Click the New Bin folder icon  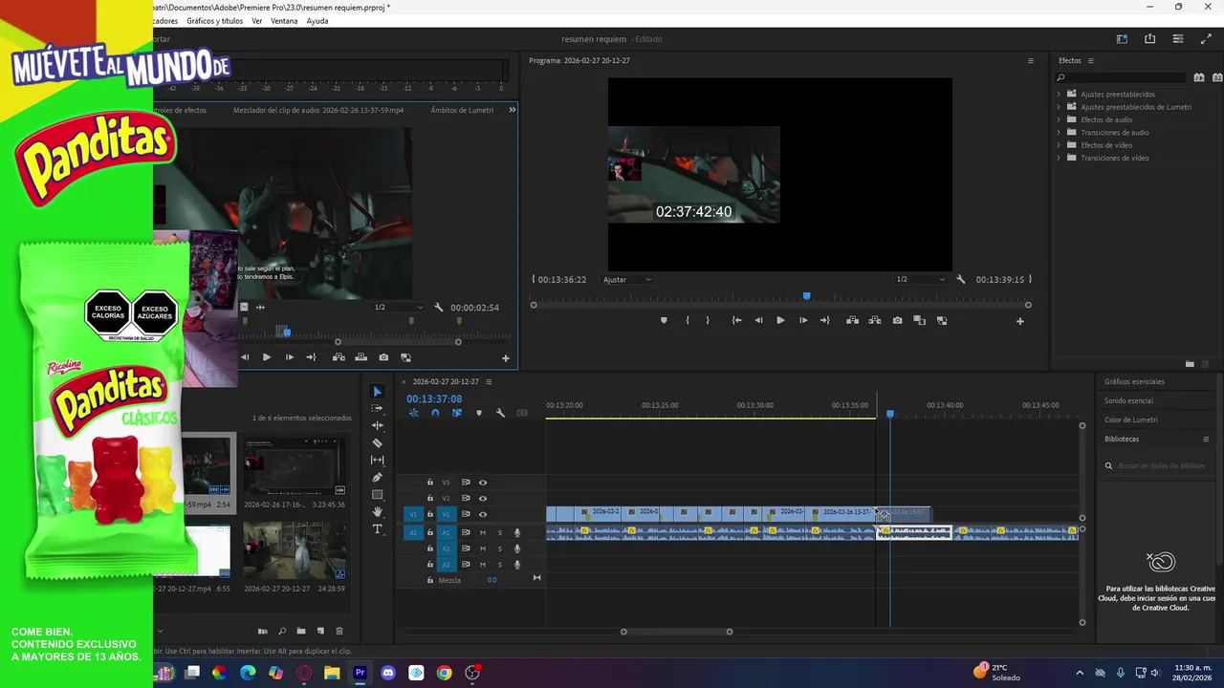point(301,632)
